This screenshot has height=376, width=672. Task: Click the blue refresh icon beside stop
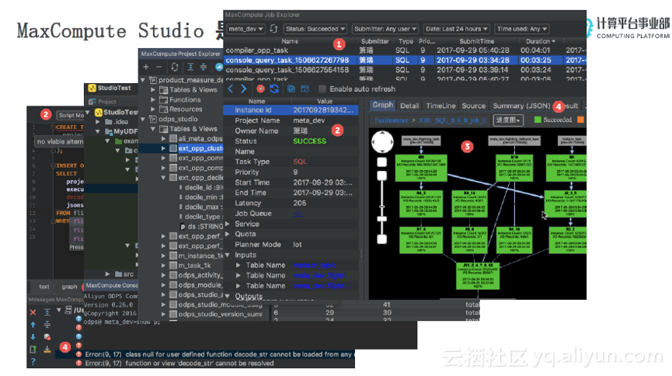click(x=274, y=89)
